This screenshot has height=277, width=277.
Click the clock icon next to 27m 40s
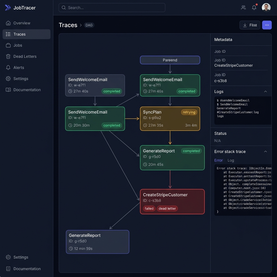pyautogui.click(x=70, y=91)
